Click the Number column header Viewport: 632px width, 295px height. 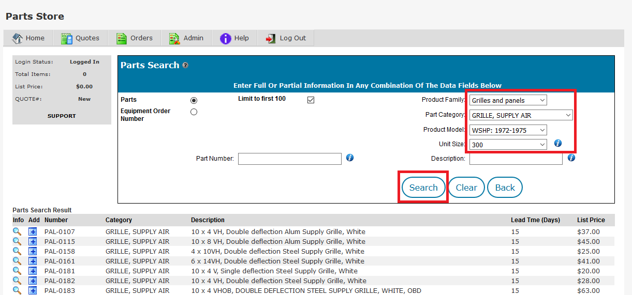click(56, 220)
